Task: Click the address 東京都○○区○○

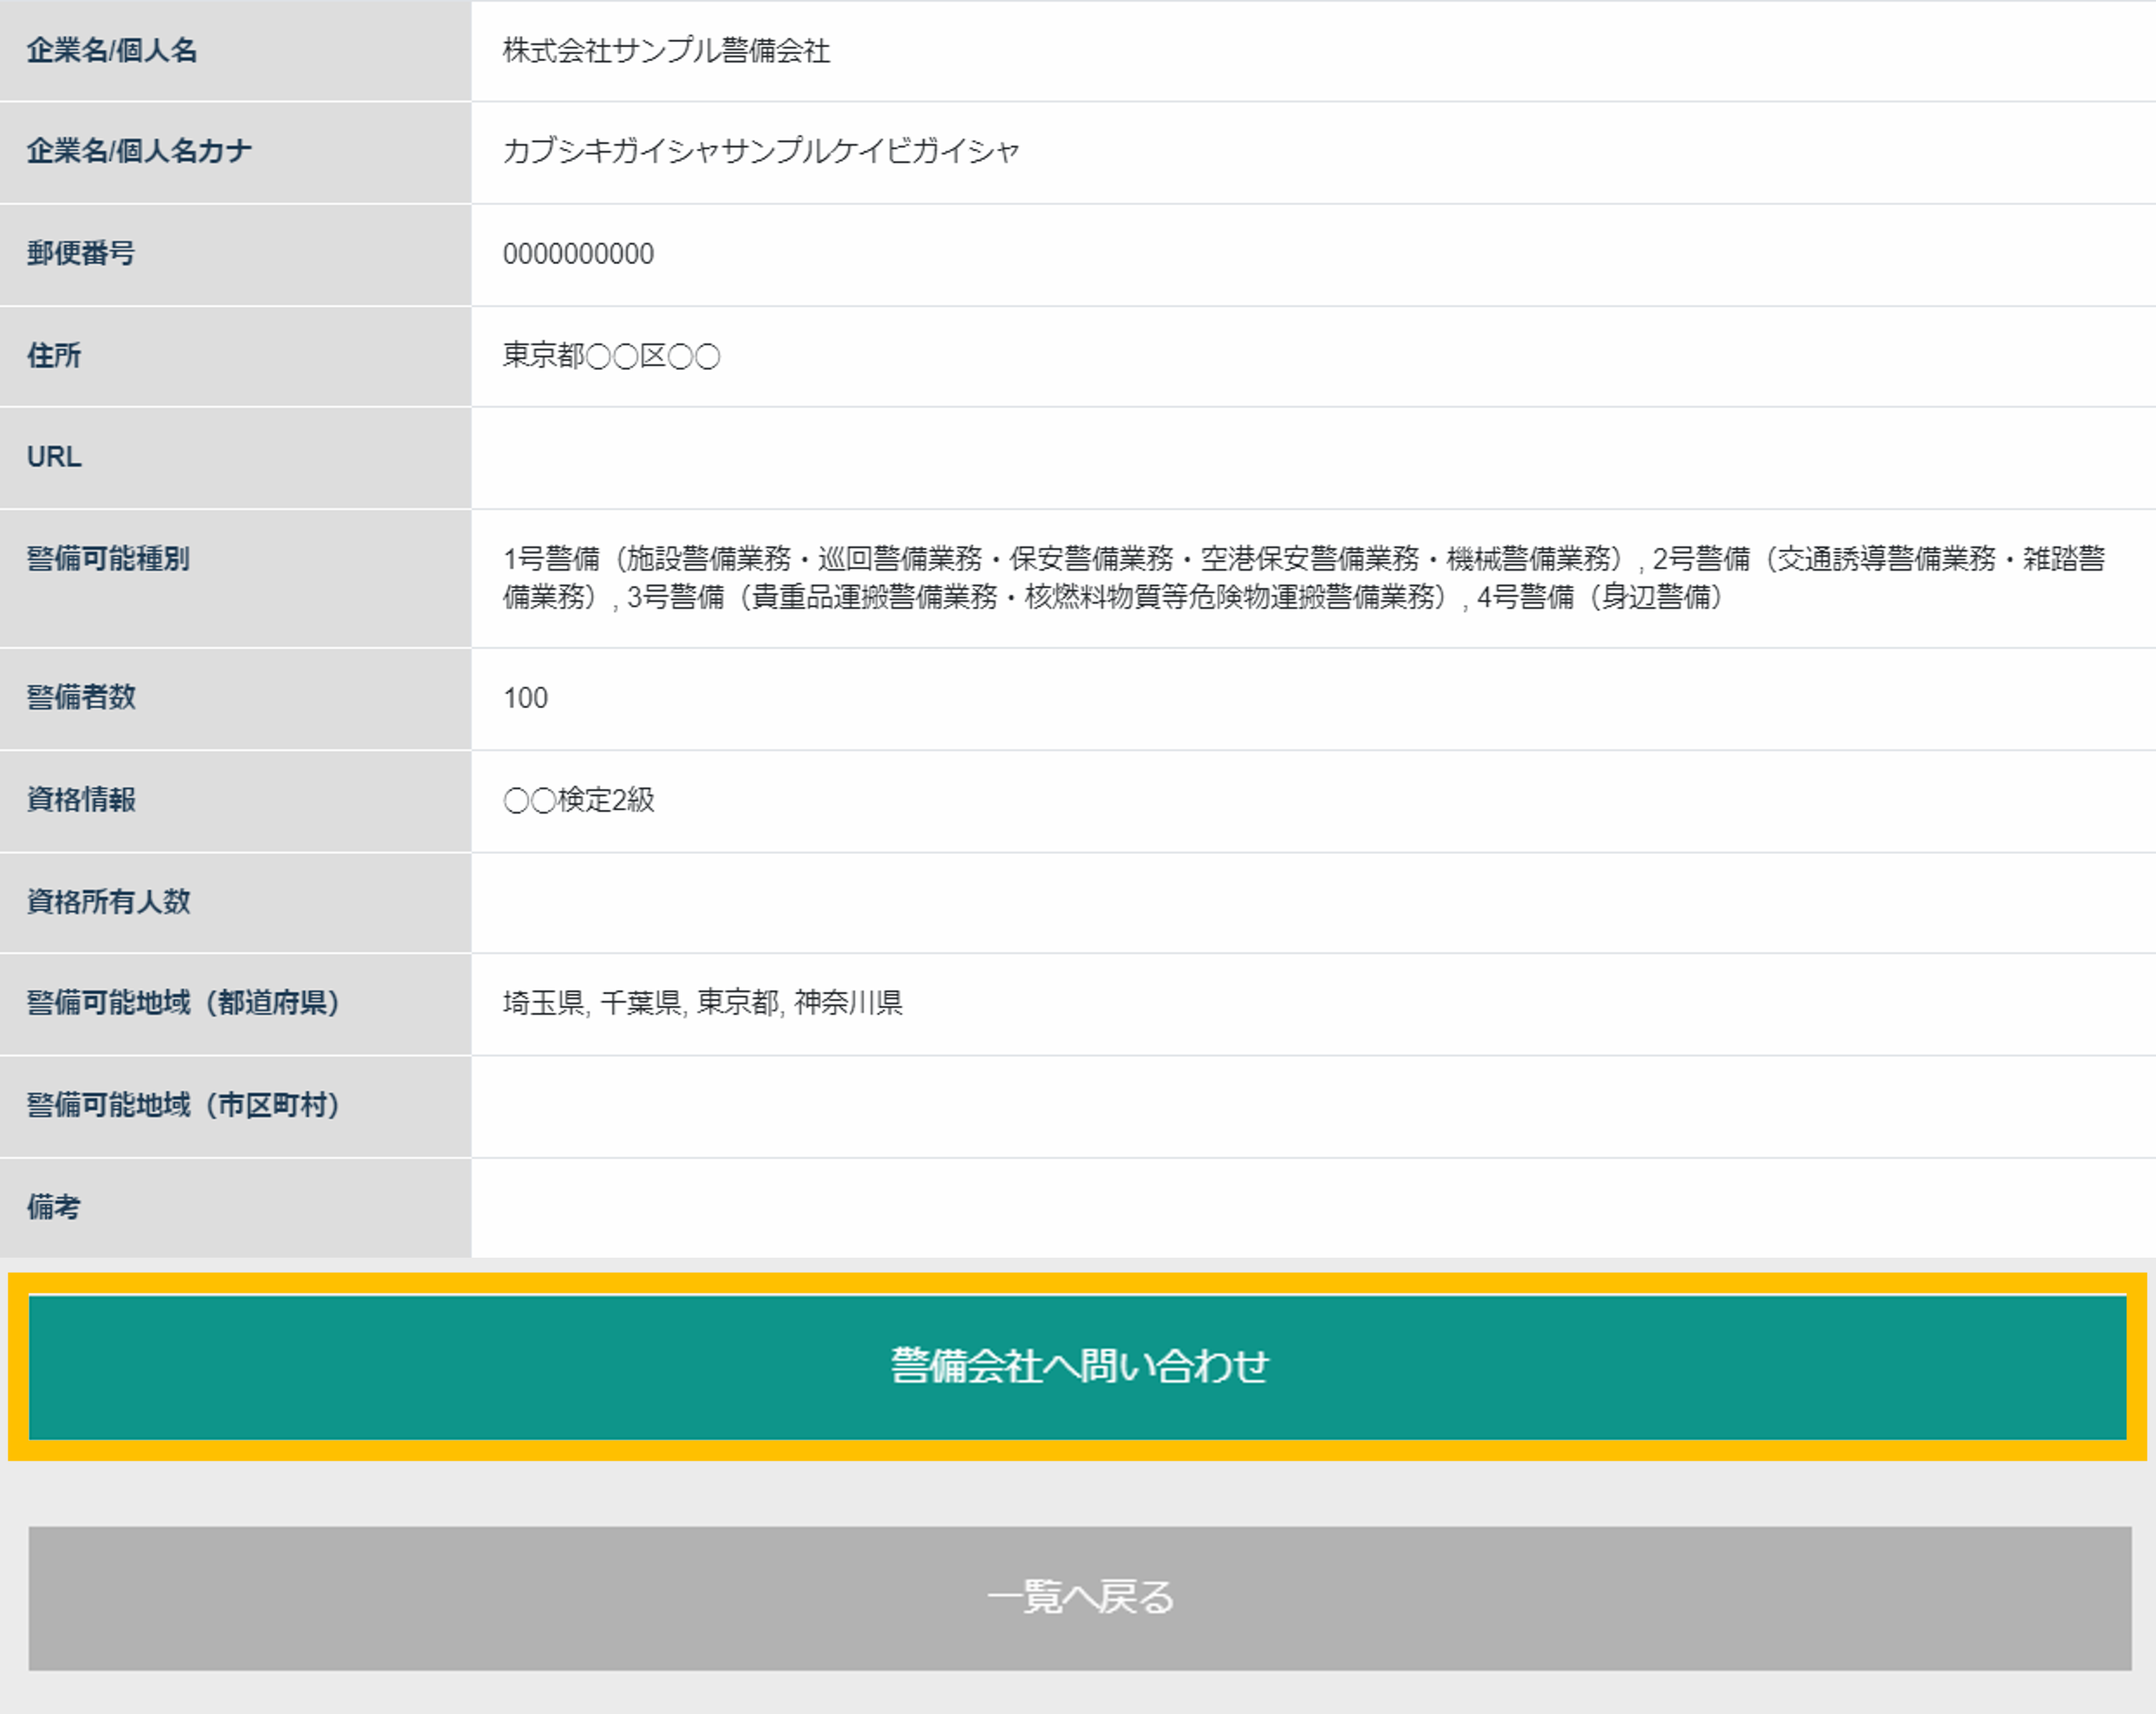Action: [610, 356]
